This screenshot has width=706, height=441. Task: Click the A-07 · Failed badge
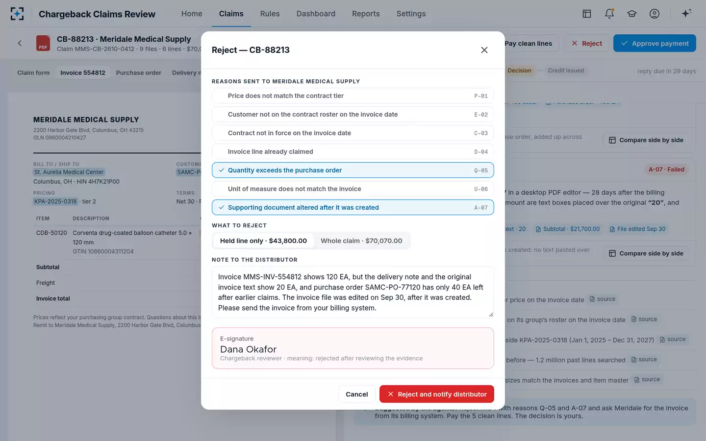tap(666, 170)
